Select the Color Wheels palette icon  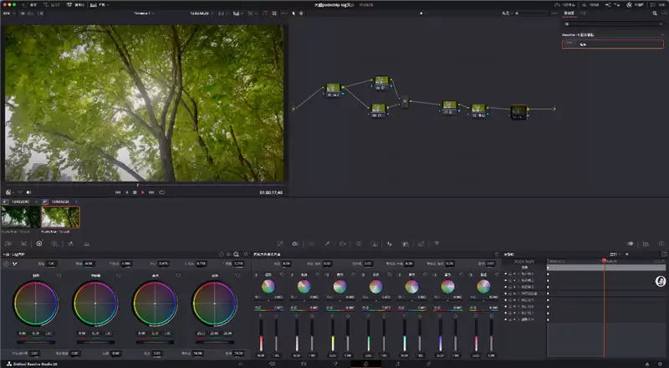(x=39, y=243)
